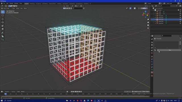Open the Keying dropdown in timeline
The width and height of the screenshot is (182, 102).
tap(14, 92)
